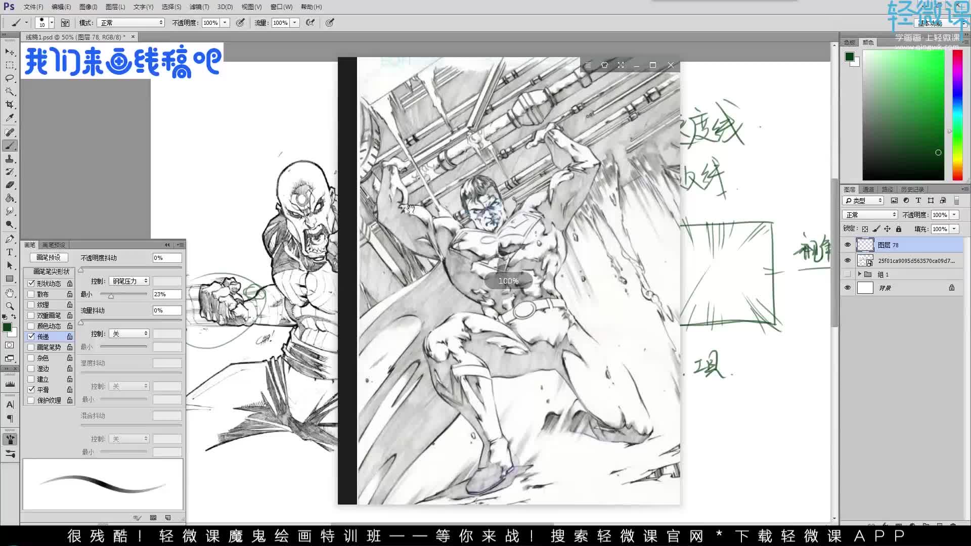Enable airbrush mode in the brush options bar
The width and height of the screenshot is (971, 546).
coord(311,23)
